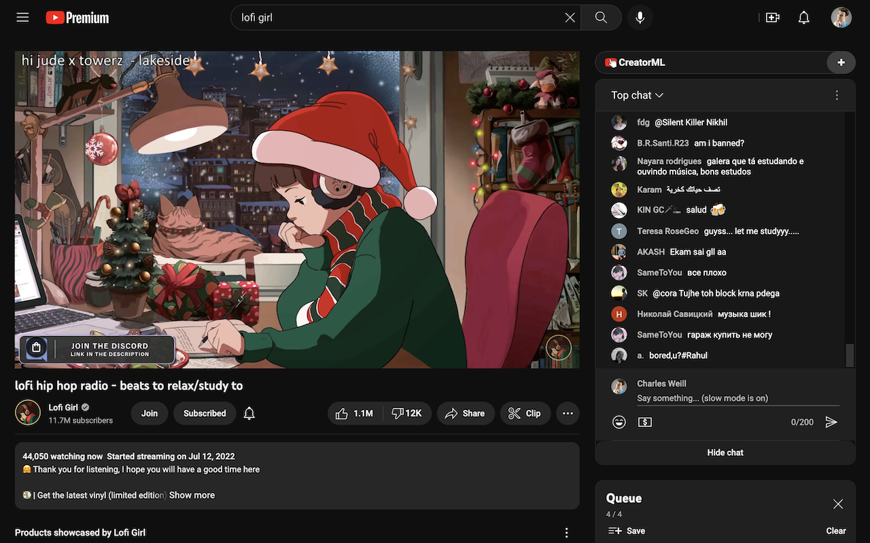The width and height of the screenshot is (870, 543).
Task: Open Lofi Girl channel avatar
Action: coord(28,413)
